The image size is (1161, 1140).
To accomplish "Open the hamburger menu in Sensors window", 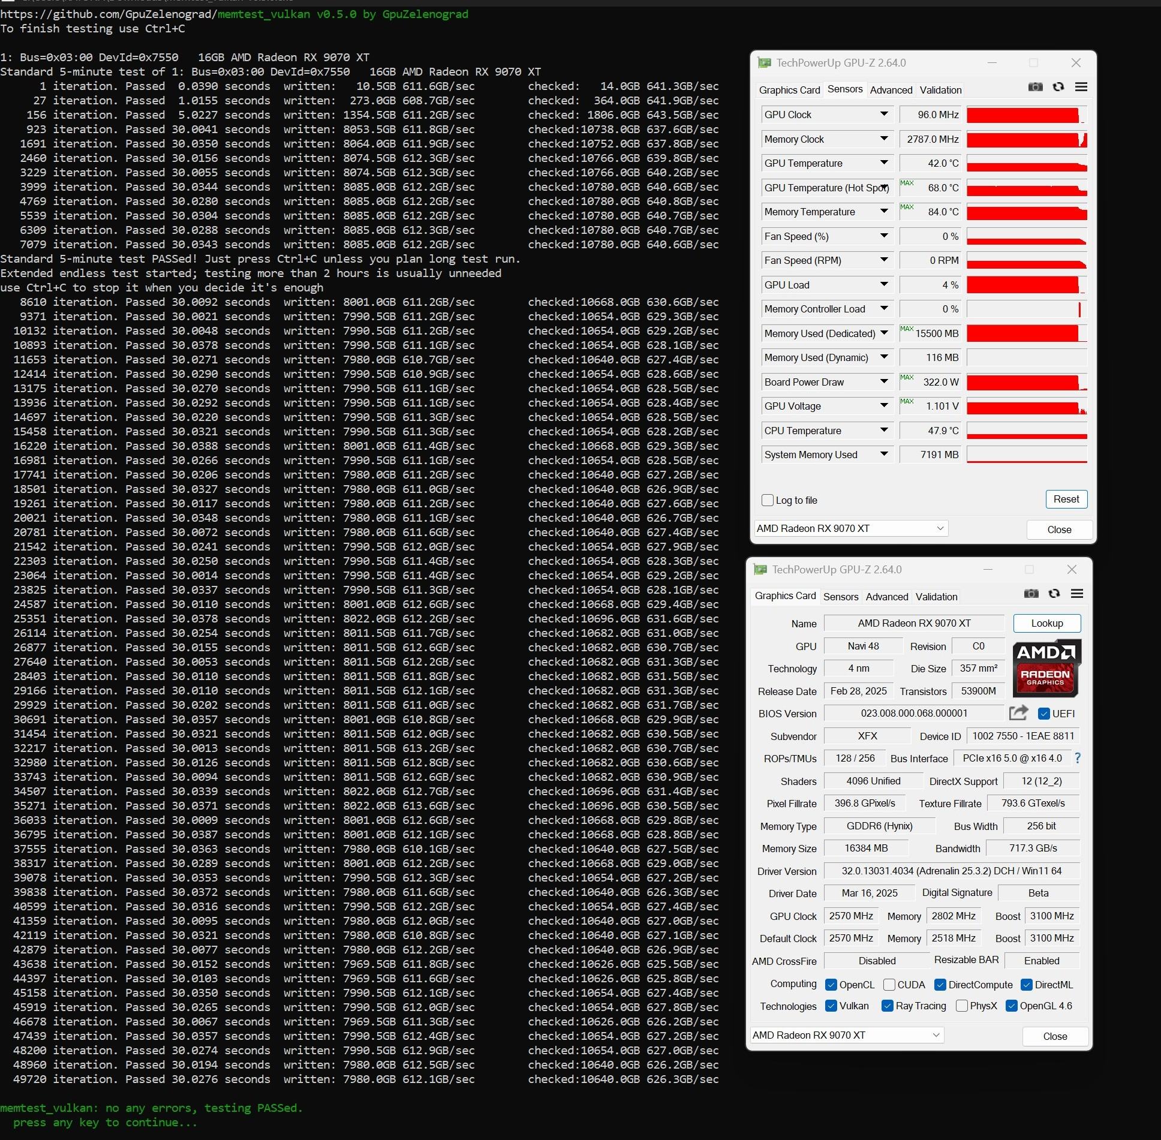I will pos(1081,87).
